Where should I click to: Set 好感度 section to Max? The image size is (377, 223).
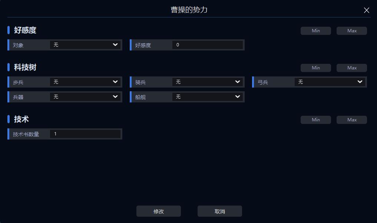(352, 31)
